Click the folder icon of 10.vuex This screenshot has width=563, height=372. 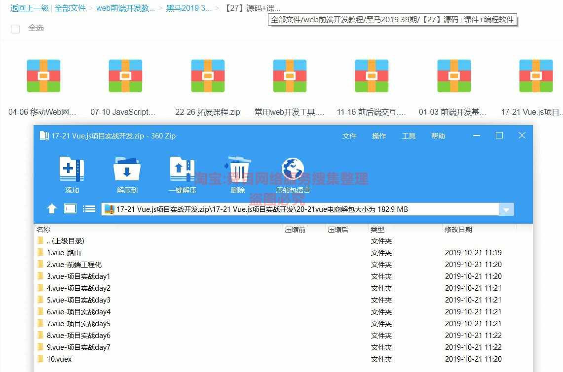(x=40, y=359)
